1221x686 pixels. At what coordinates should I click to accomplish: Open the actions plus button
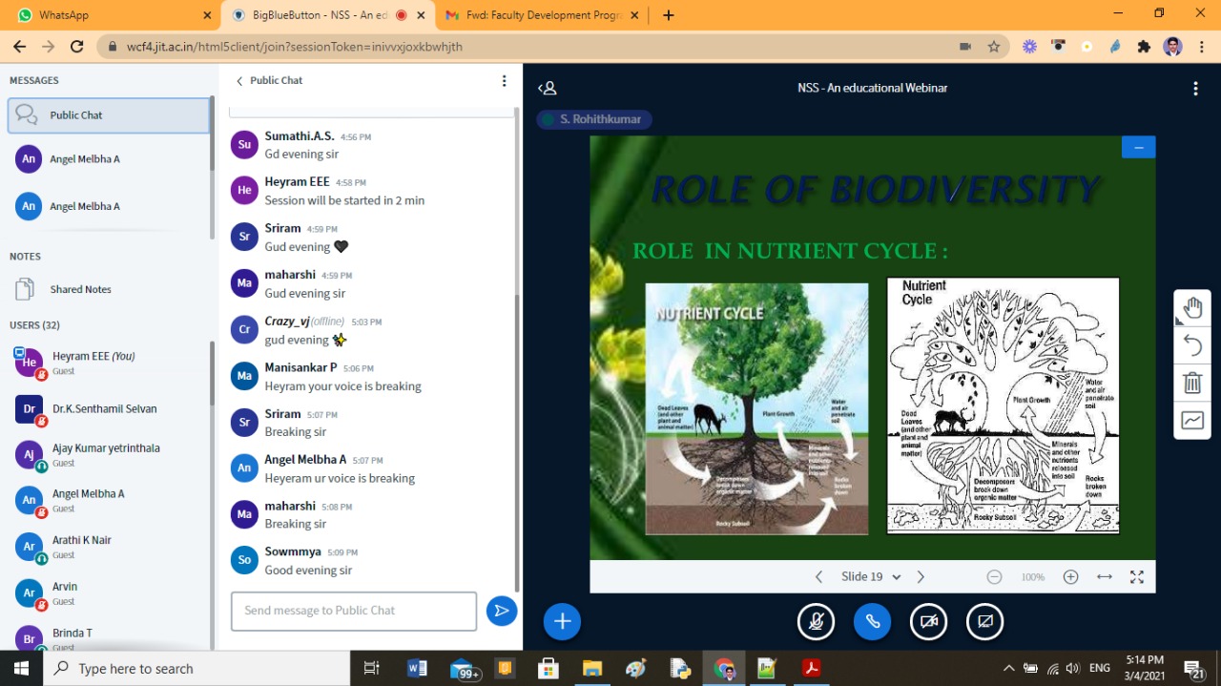[x=562, y=621]
